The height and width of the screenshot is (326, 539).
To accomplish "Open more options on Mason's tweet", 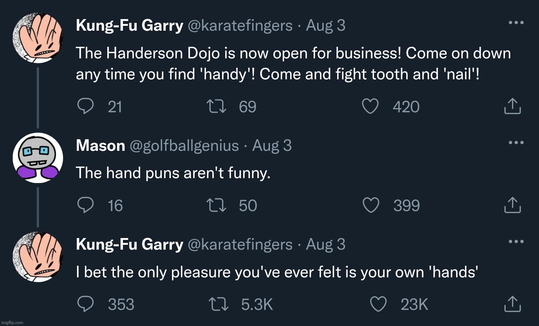I will [516, 143].
